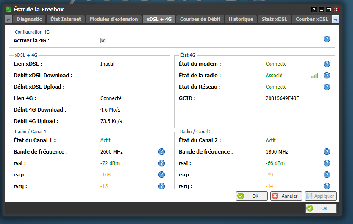Switch to the Diagnostic tab
Image resolution: width=353 pixels, height=224 pixels.
pyautogui.click(x=29, y=19)
